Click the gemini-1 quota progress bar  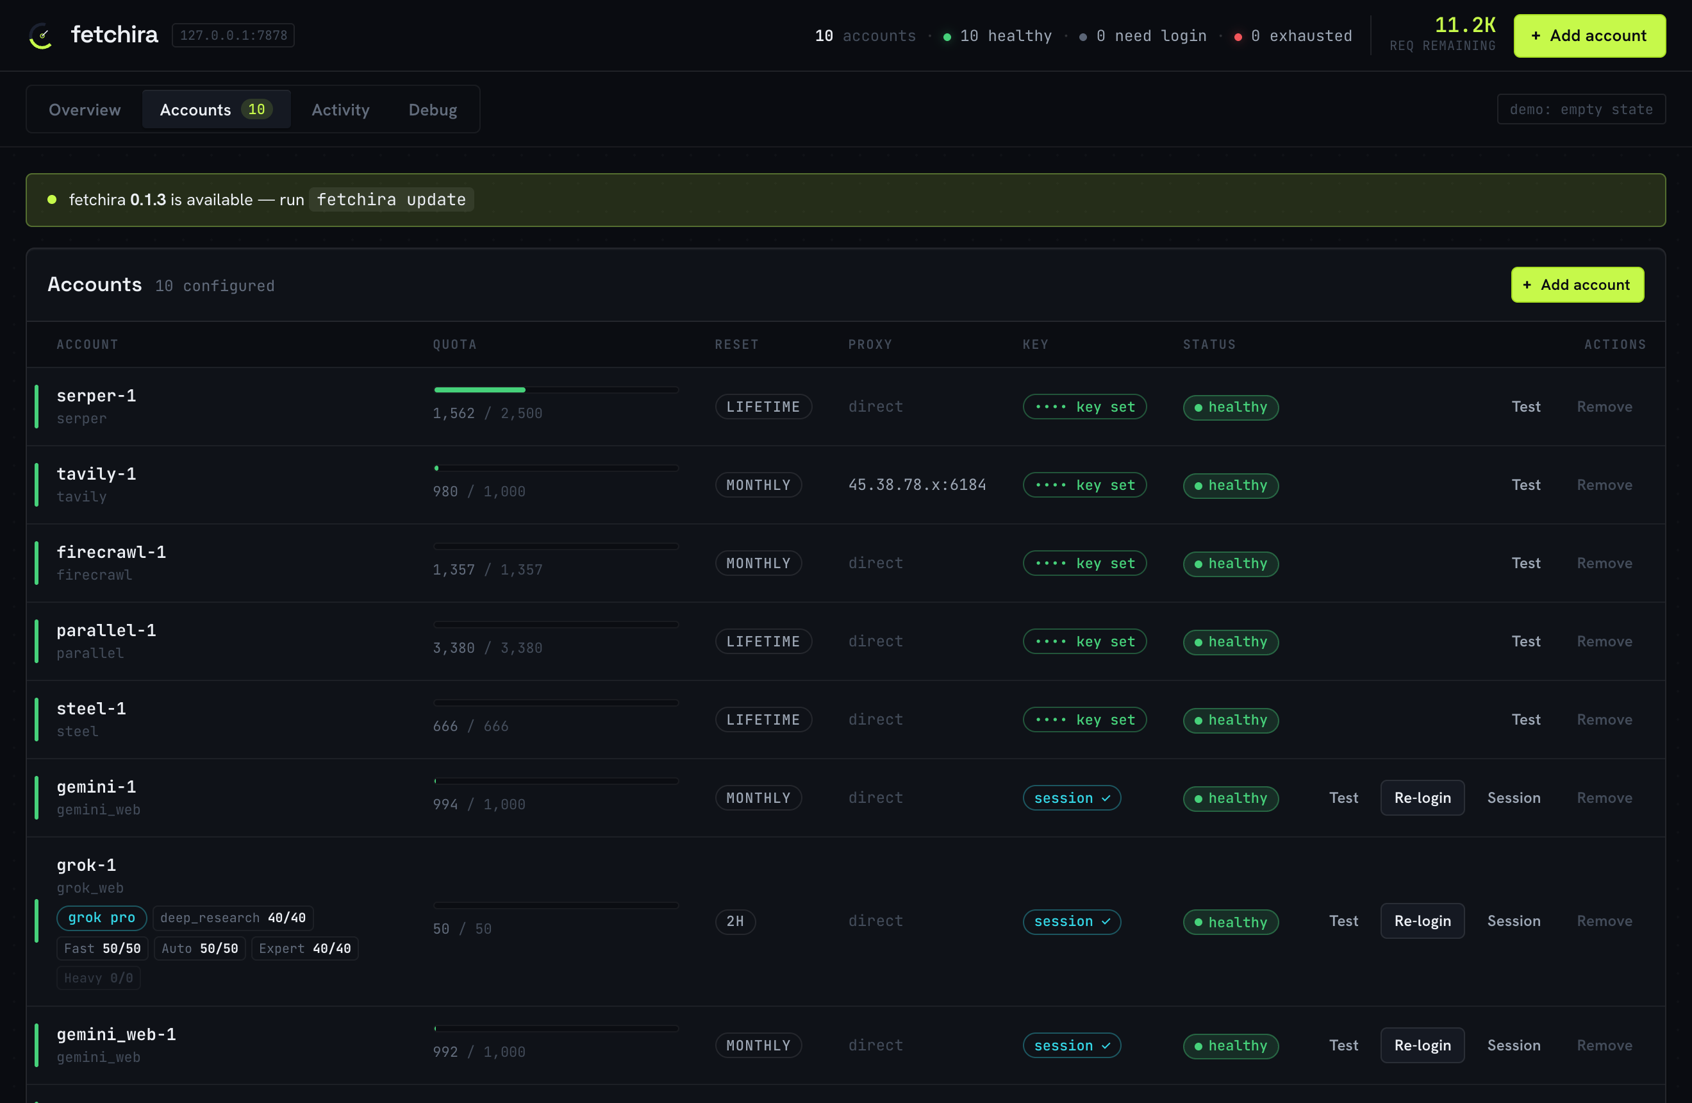tap(556, 781)
